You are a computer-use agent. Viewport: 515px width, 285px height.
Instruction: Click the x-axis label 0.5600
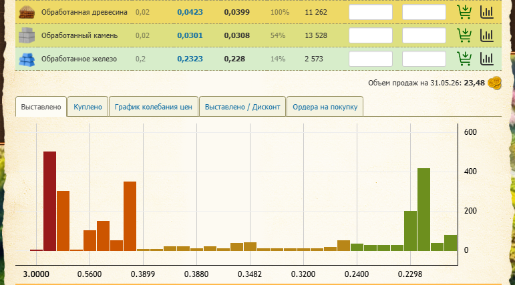tap(90, 274)
